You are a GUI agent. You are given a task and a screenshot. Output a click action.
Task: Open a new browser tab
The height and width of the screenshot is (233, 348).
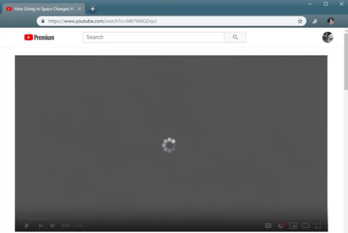92,9
